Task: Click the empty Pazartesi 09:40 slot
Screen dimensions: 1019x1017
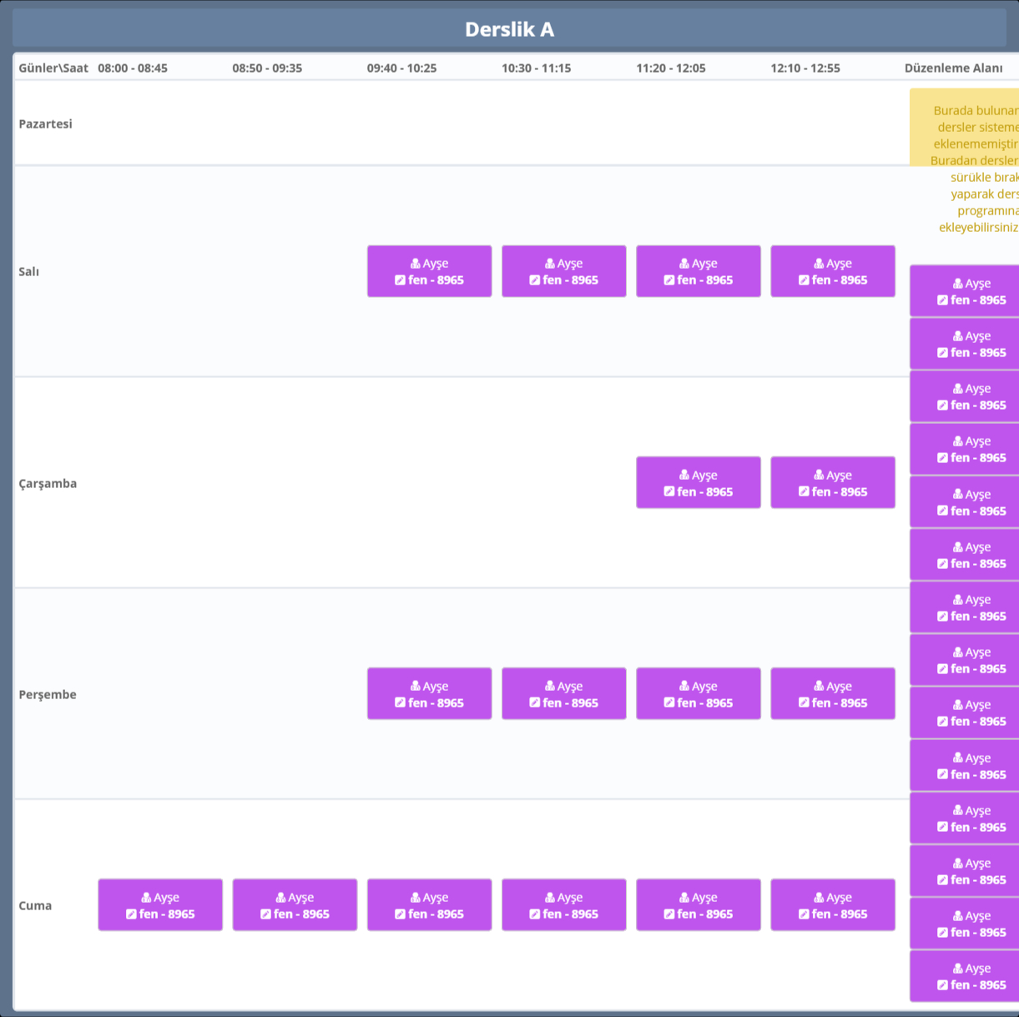Action: point(429,123)
